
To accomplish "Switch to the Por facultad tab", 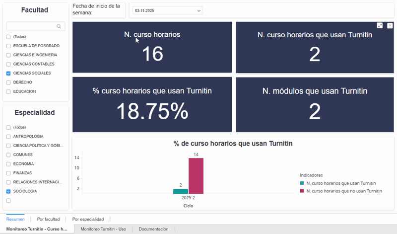I will point(48,219).
